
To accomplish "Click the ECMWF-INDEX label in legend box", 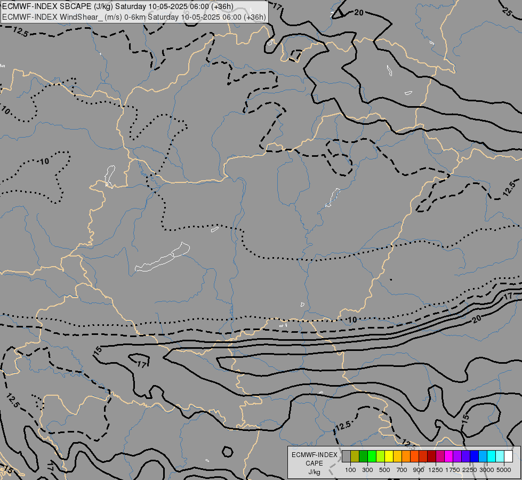I will tap(314, 455).
